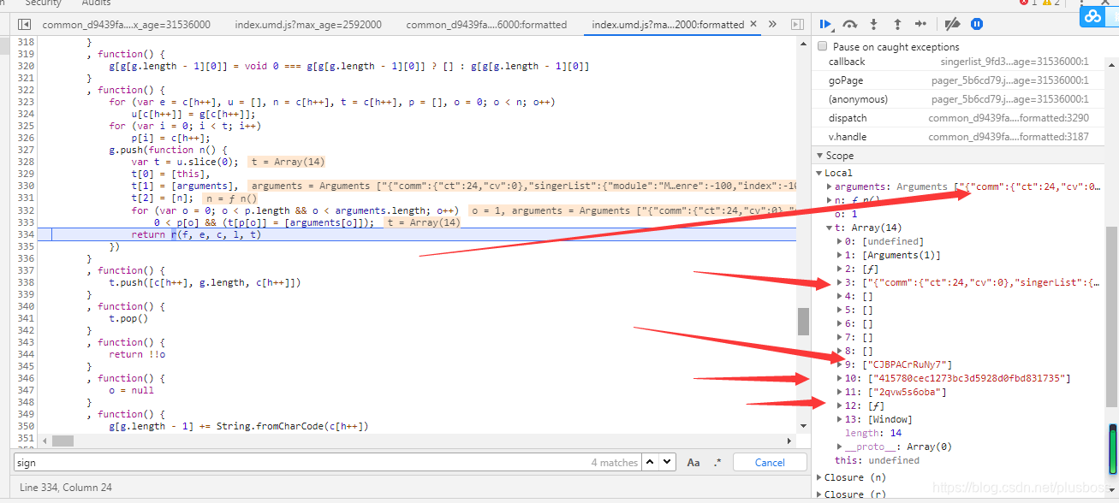Deactivate all breakpoints

(x=952, y=24)
